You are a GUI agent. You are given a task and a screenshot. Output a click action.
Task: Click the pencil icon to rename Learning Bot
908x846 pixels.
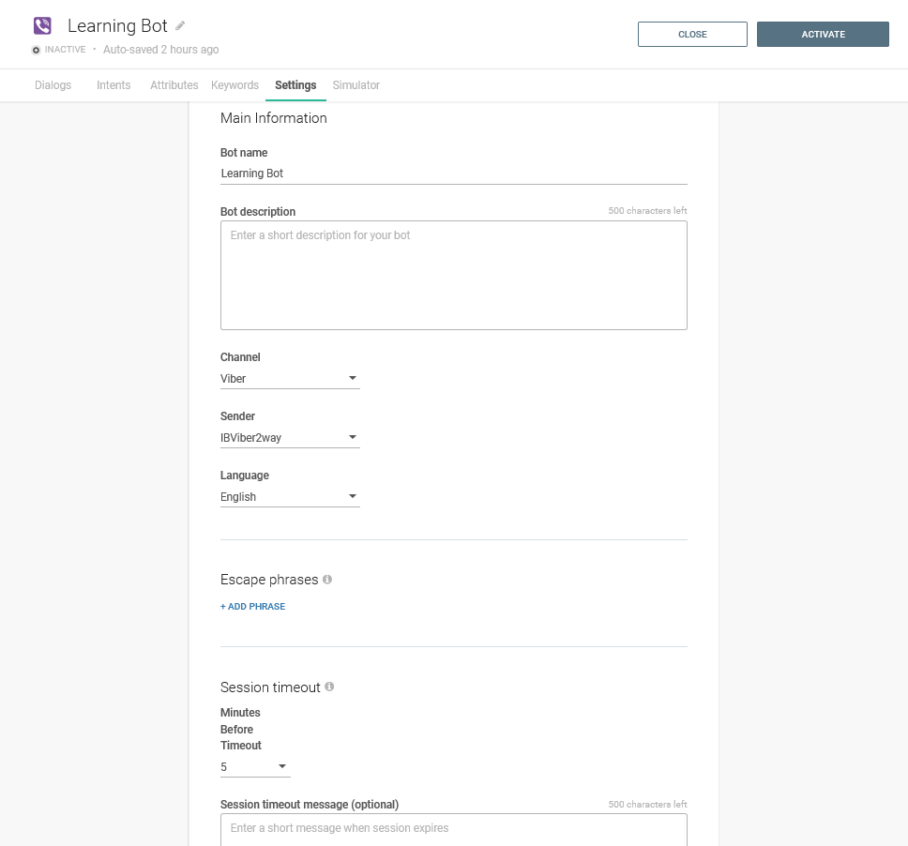click(179, 25)
